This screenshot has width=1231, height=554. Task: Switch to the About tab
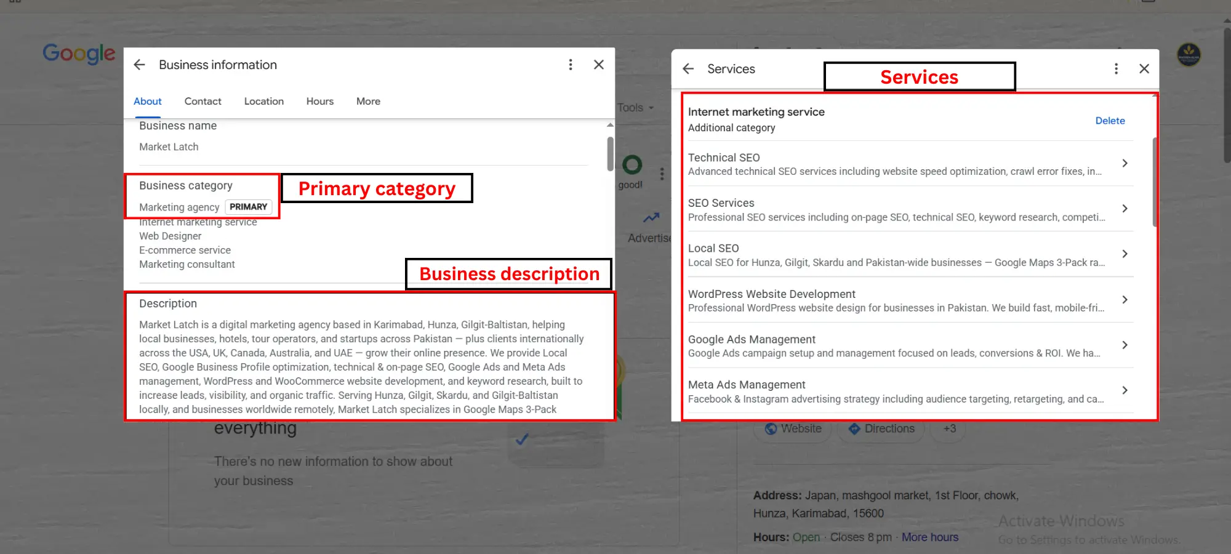click(148, 101)
